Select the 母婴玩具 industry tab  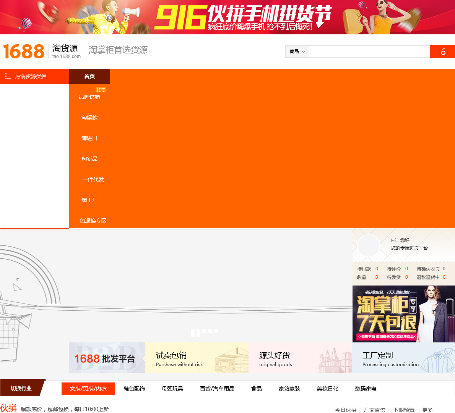[172, 389]
